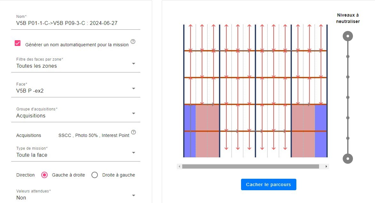Image resolution: width=375 pixels, height=203 pixels.
Task: Click the scrollbar's left arrow
Action: pyautogui.click(x=180, y=167)
